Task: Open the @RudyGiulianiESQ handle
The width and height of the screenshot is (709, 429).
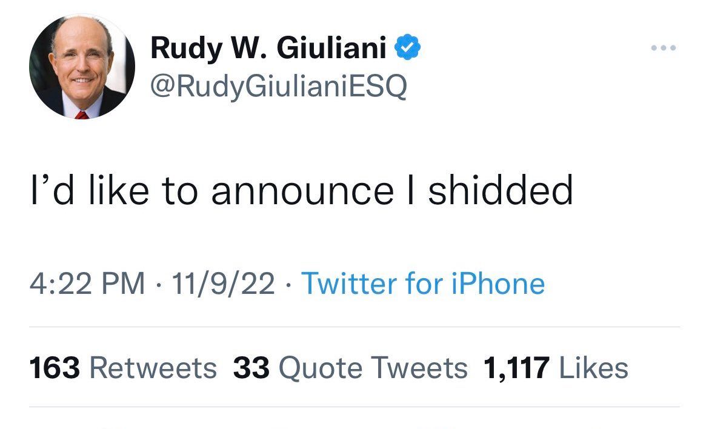Action: (x=279, y=88)
